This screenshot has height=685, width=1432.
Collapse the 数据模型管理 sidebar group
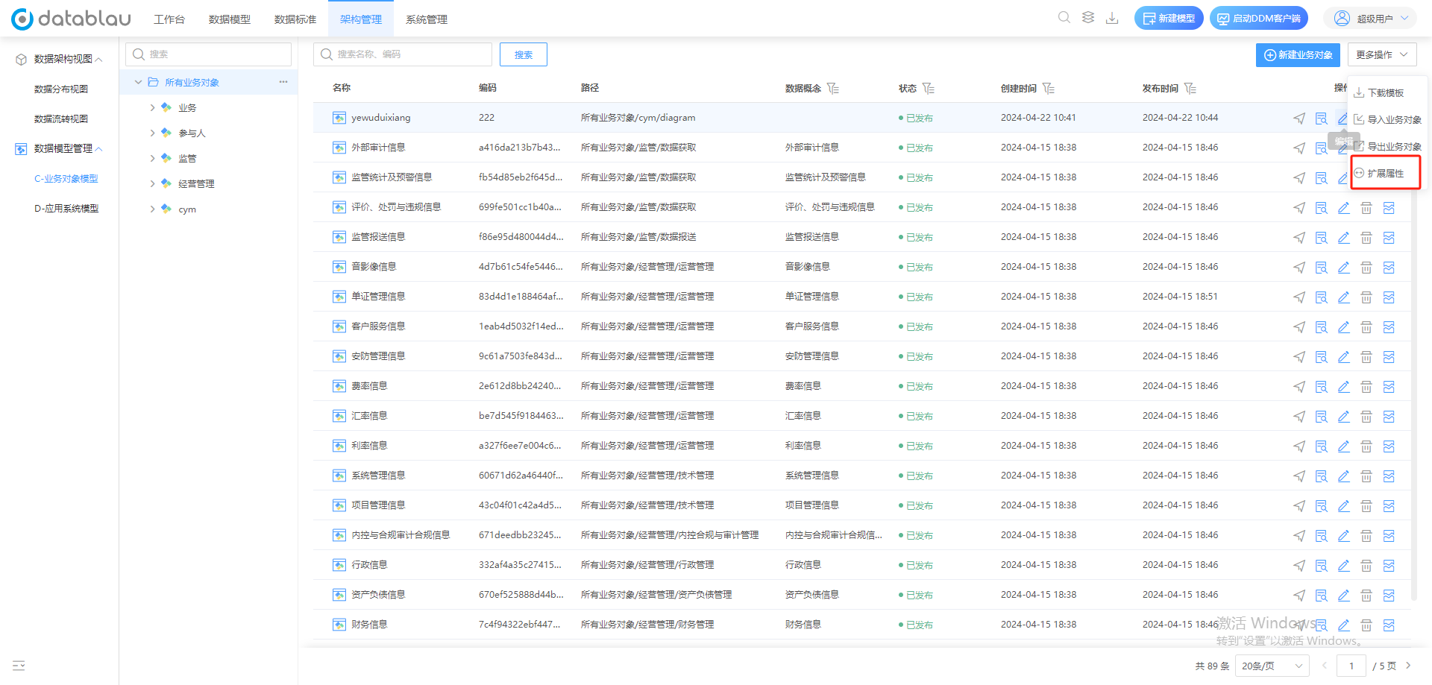click(99, 149)
